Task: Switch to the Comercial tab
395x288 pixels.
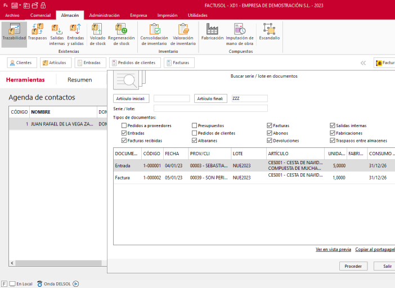Action: [41, 15]
